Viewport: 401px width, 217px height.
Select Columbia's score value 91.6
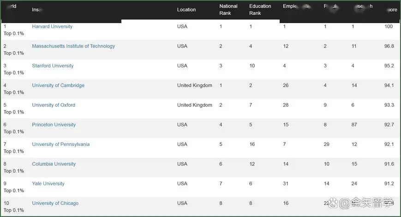tap(389, 164)
